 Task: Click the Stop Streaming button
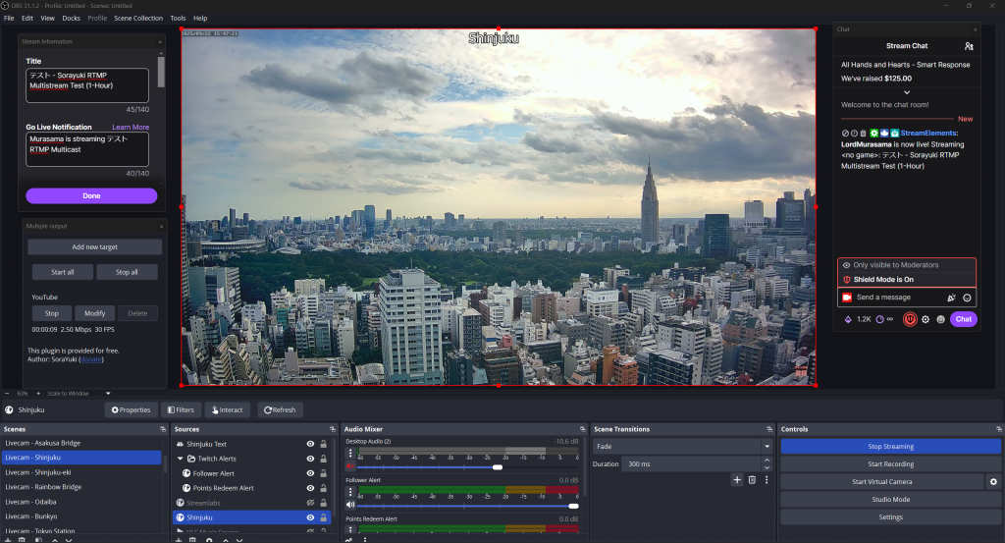click(890, 446)
